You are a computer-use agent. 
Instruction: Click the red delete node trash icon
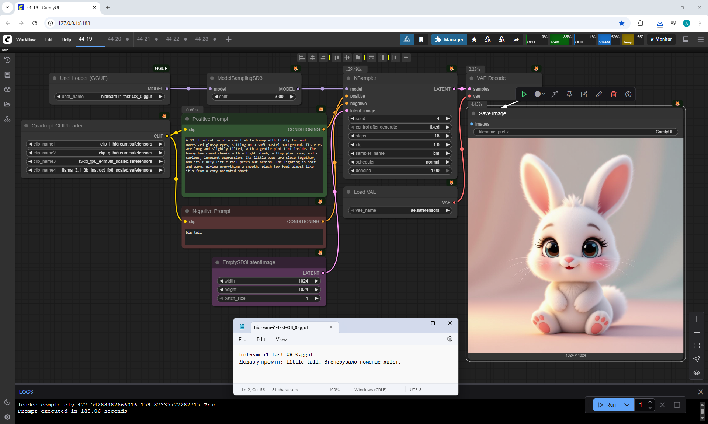click(x=614, y=94)
